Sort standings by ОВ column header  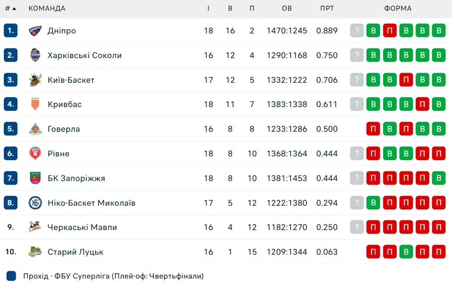click(287, 8)
